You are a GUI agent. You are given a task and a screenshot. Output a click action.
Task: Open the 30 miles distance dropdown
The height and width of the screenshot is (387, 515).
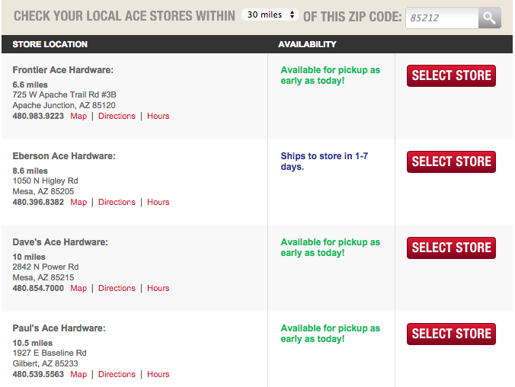270,14
